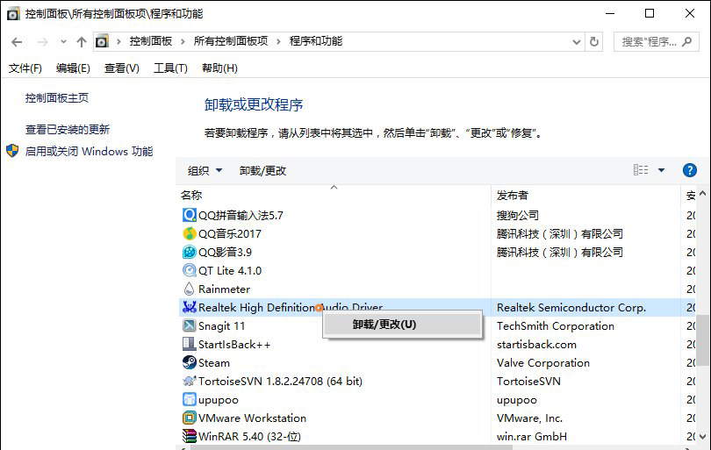Click the Rainmeter droplet icon
The width and height of the screenshot is (711, 450).
[x=189, y=289]
